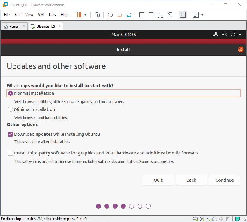Click the hard disk status icon in VMware status bar

195,219
